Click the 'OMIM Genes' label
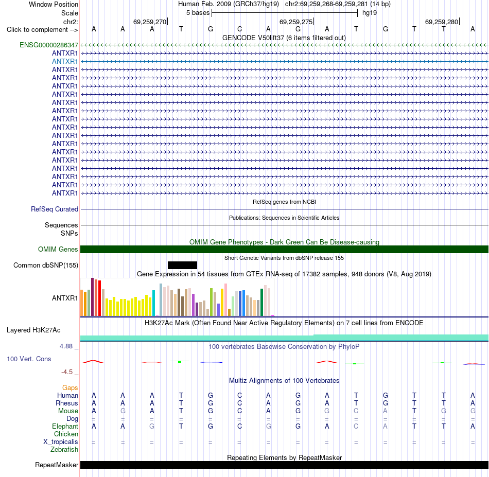This screenshot has width=489, height=477. (x=58, y=250)
